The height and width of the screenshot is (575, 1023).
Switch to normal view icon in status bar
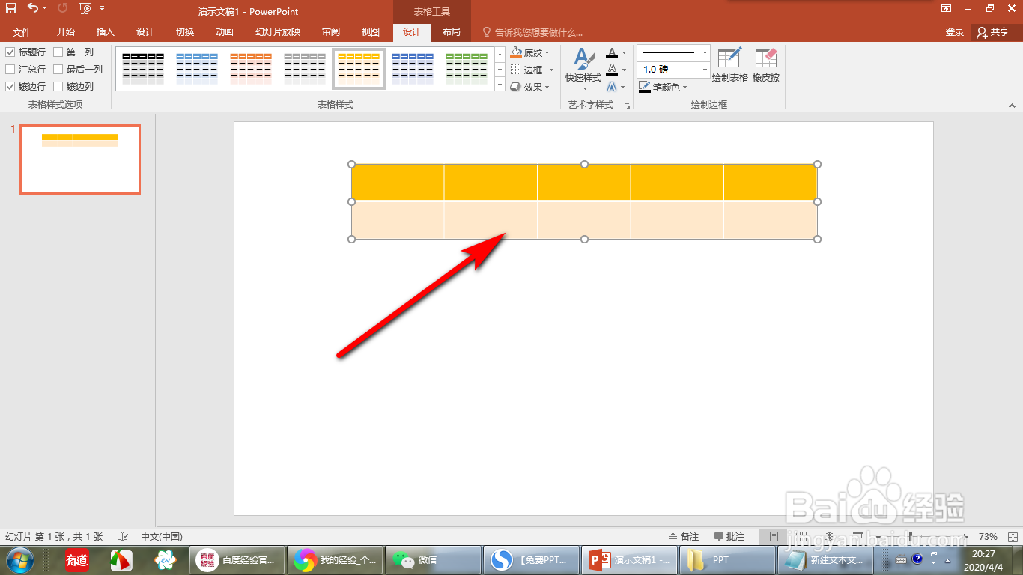[x=773, y=537]
